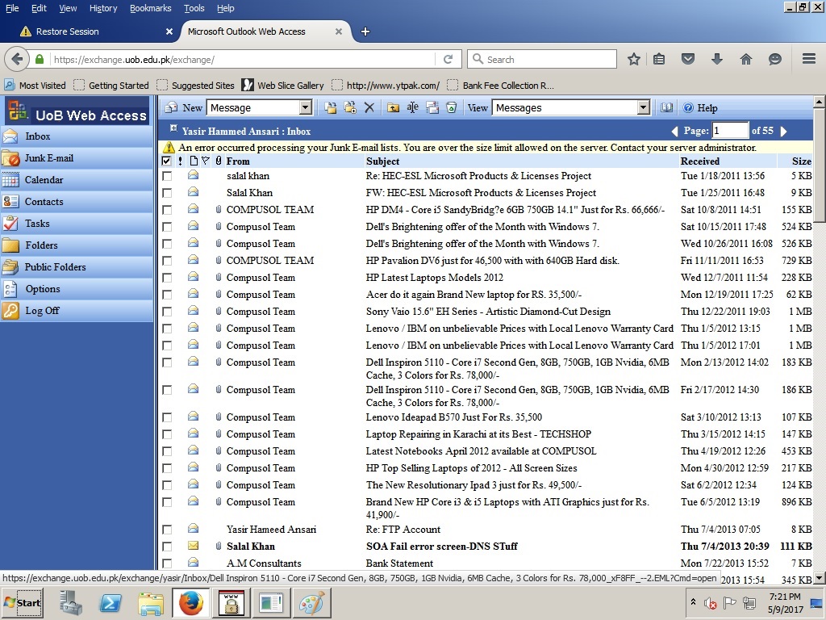826x620 pixels.
Task: Click the Copy item folder icon
Action: coord(350,107)
